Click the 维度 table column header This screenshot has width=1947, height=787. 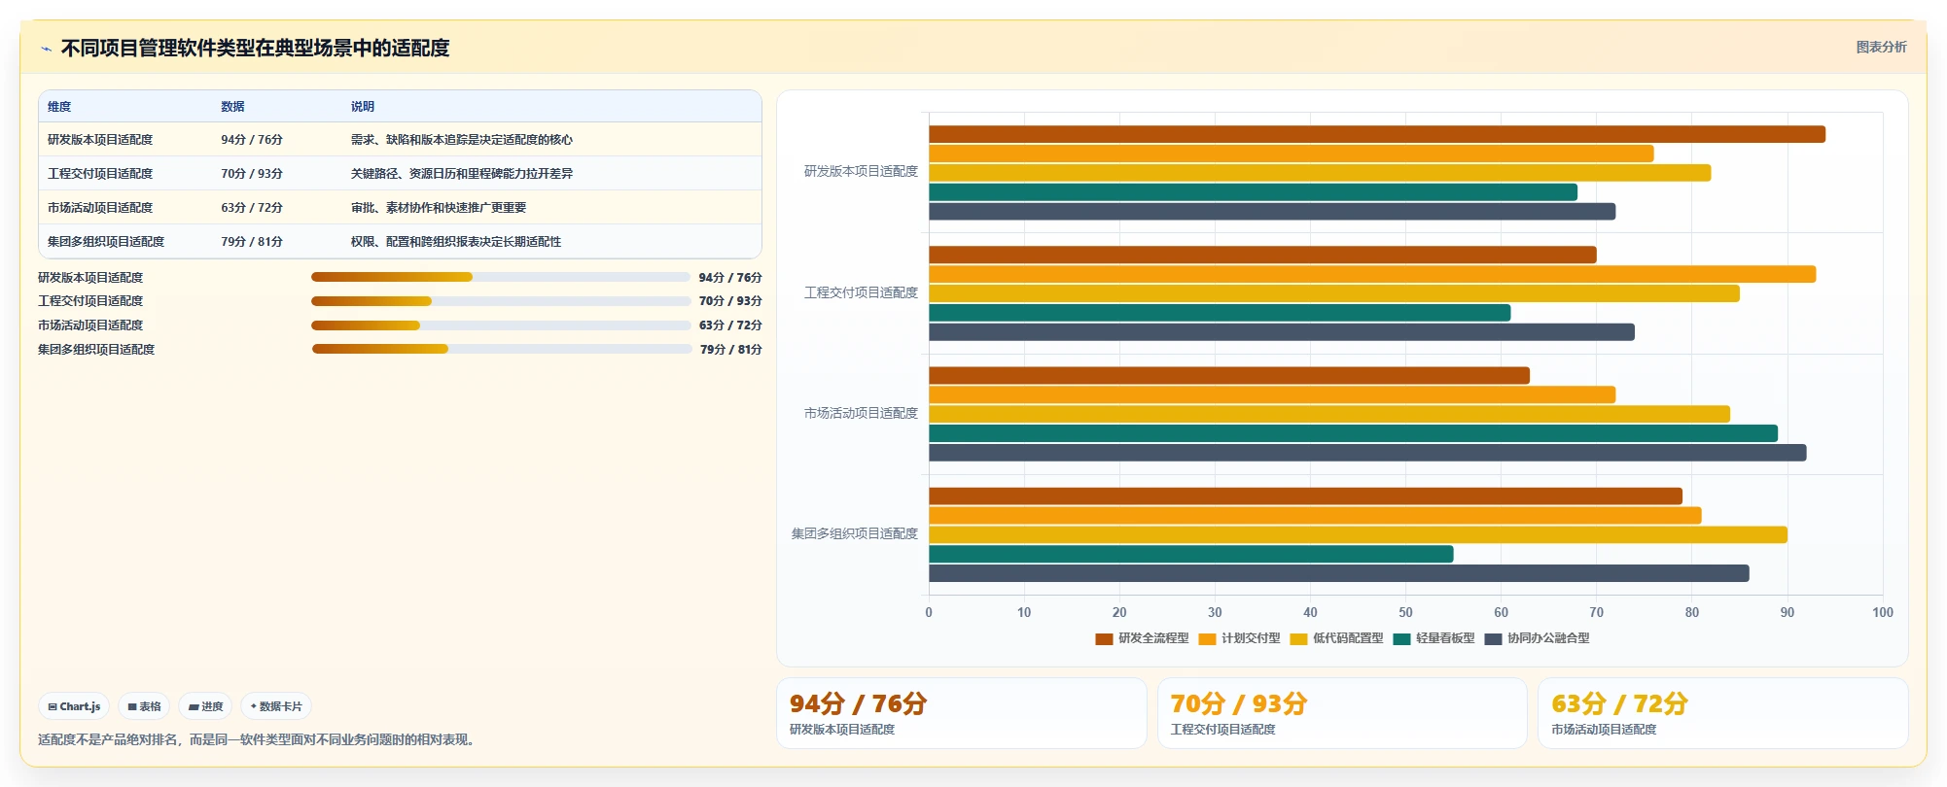[x=59, y=107]
